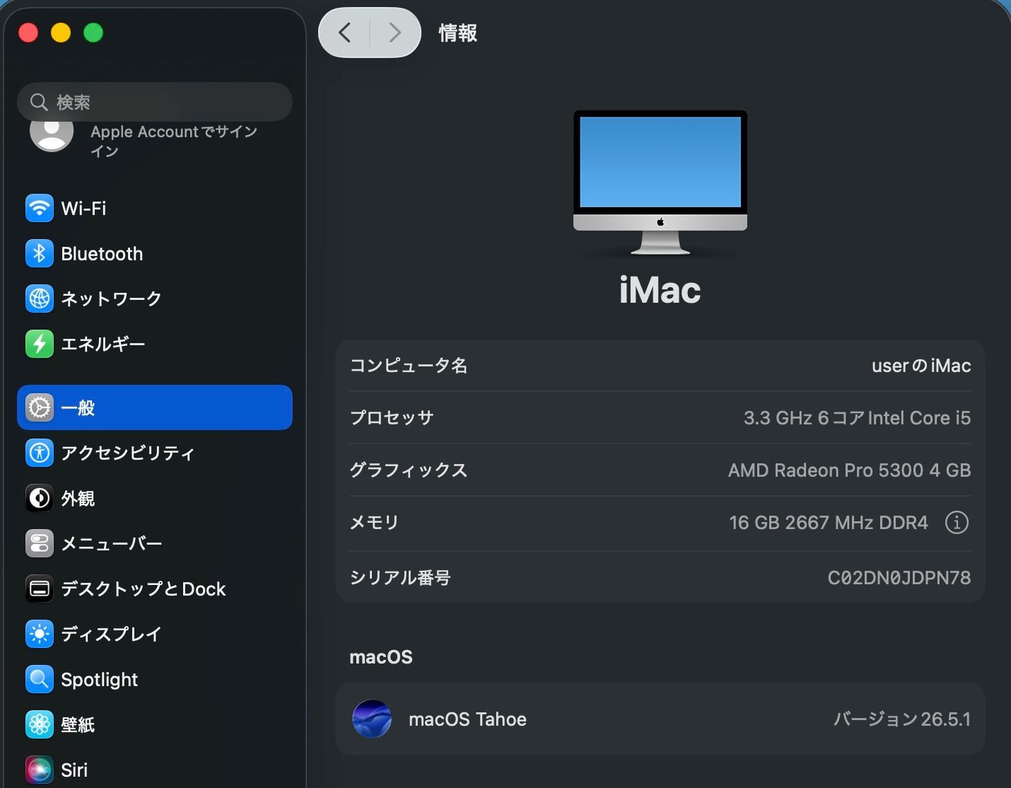Select the ディスプレイ sun icon
The width and height of the screenshot is (1011, 788).
click(40, 634)
